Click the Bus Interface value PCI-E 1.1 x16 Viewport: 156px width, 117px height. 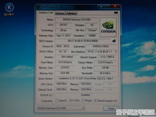(100, 52)
